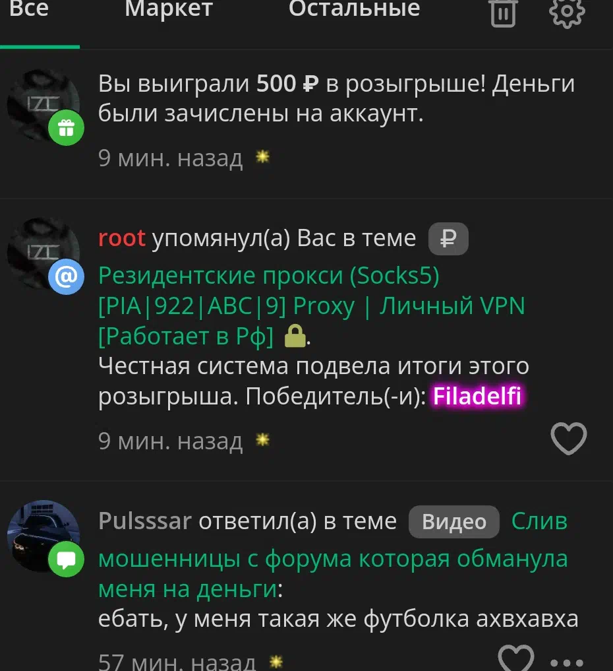Open the Резидентские прокси thread link
613x671 pixels.
pyautogui.click(x=311, y=305)
